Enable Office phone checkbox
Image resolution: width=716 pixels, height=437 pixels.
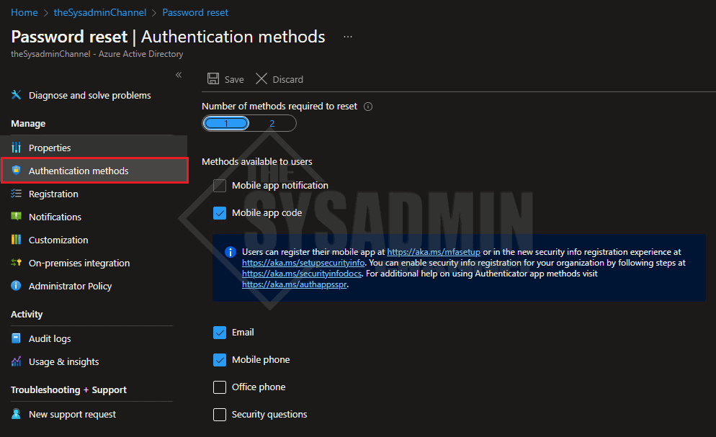(x=220, y=387)
